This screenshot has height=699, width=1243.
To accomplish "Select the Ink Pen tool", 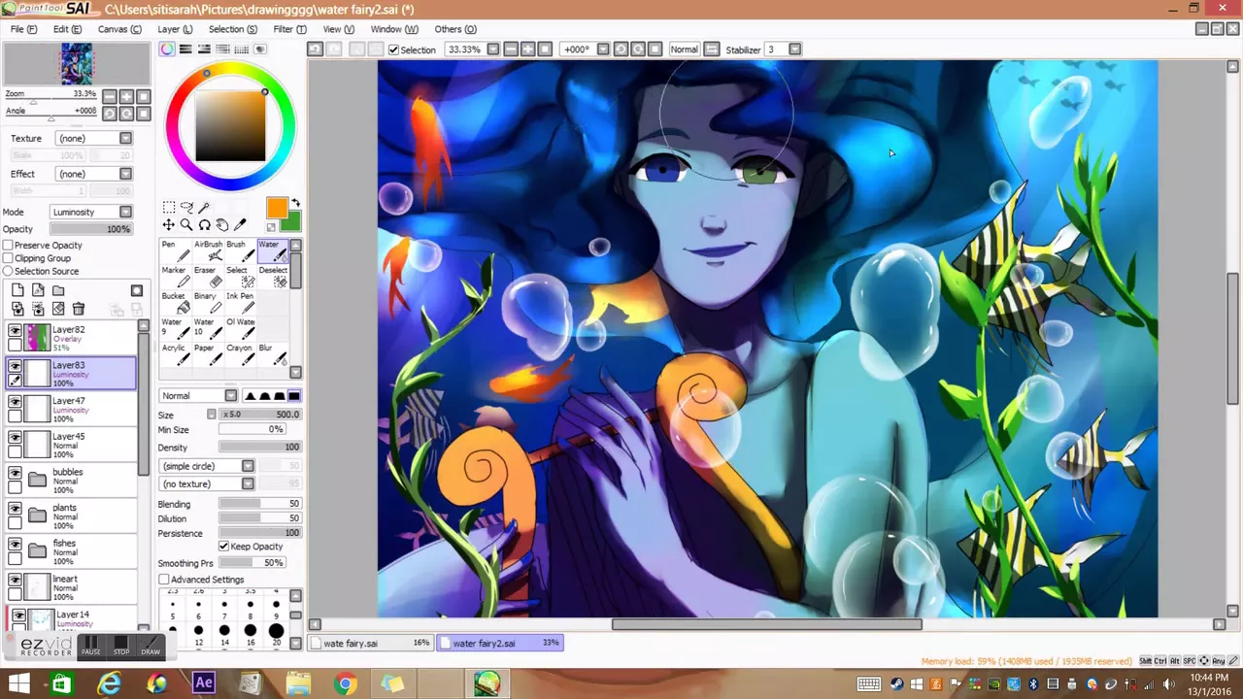I will click(240, 303).
